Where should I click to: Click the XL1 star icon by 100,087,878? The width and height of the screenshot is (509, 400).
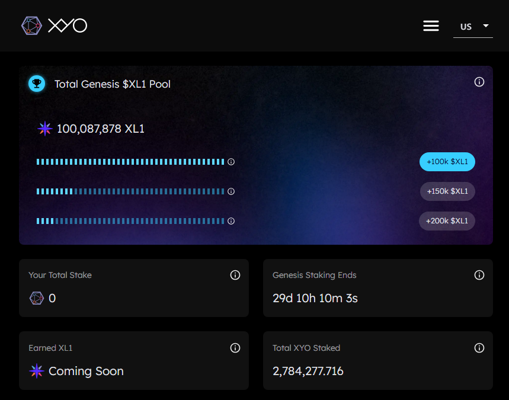coord(45,129)
